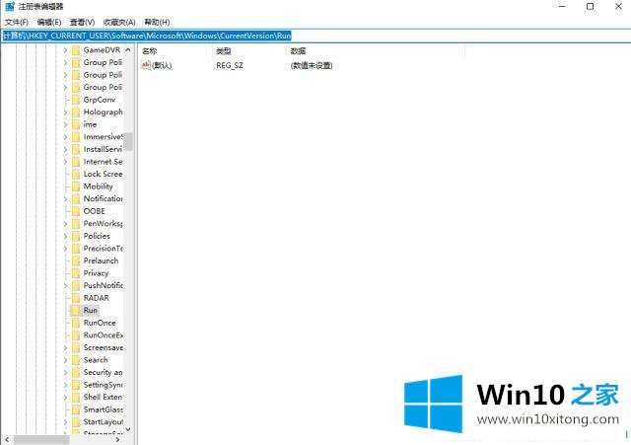Screen dimensions: 631x445
Task: Click the SettingSync folder icon
Action: [76, 385]
